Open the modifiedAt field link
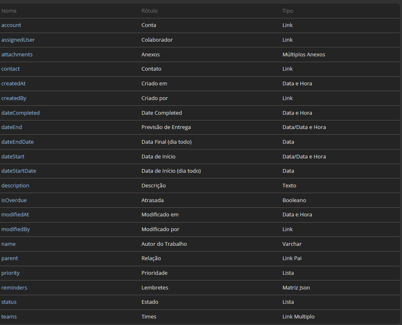Screen dimensions: 402x325 pyautogui.click(x=15, y=215)
